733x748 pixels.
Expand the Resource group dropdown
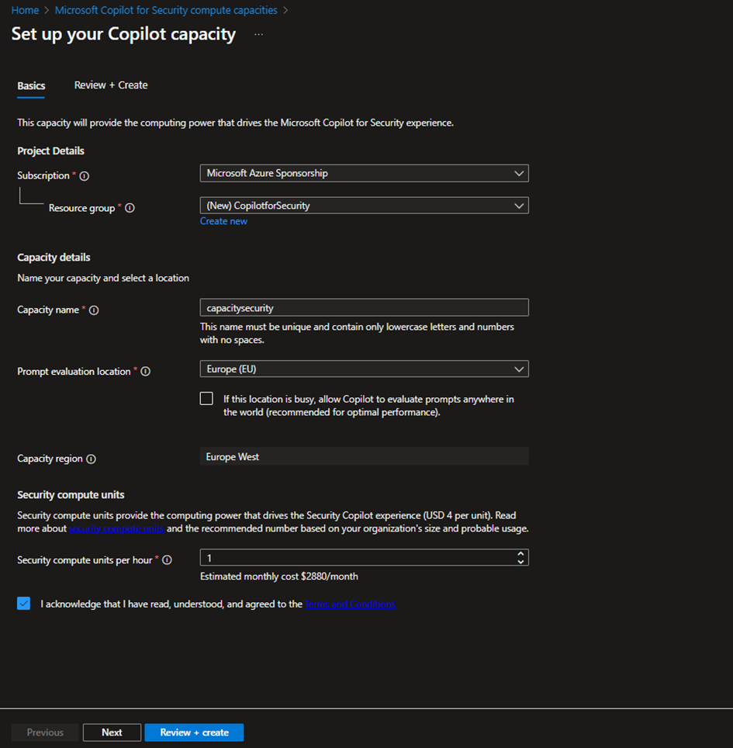point(364,206)
